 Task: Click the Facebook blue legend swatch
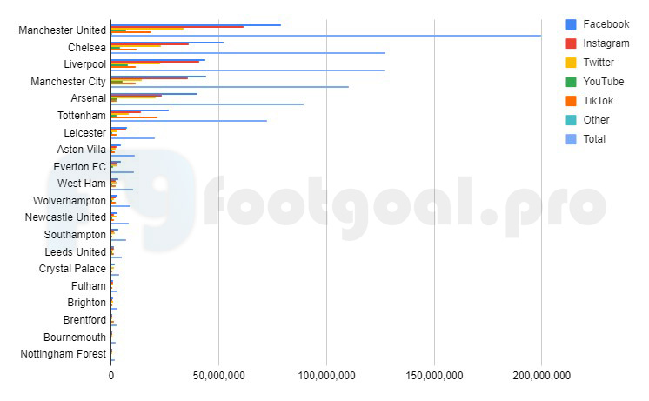click(x=571, y=24)
